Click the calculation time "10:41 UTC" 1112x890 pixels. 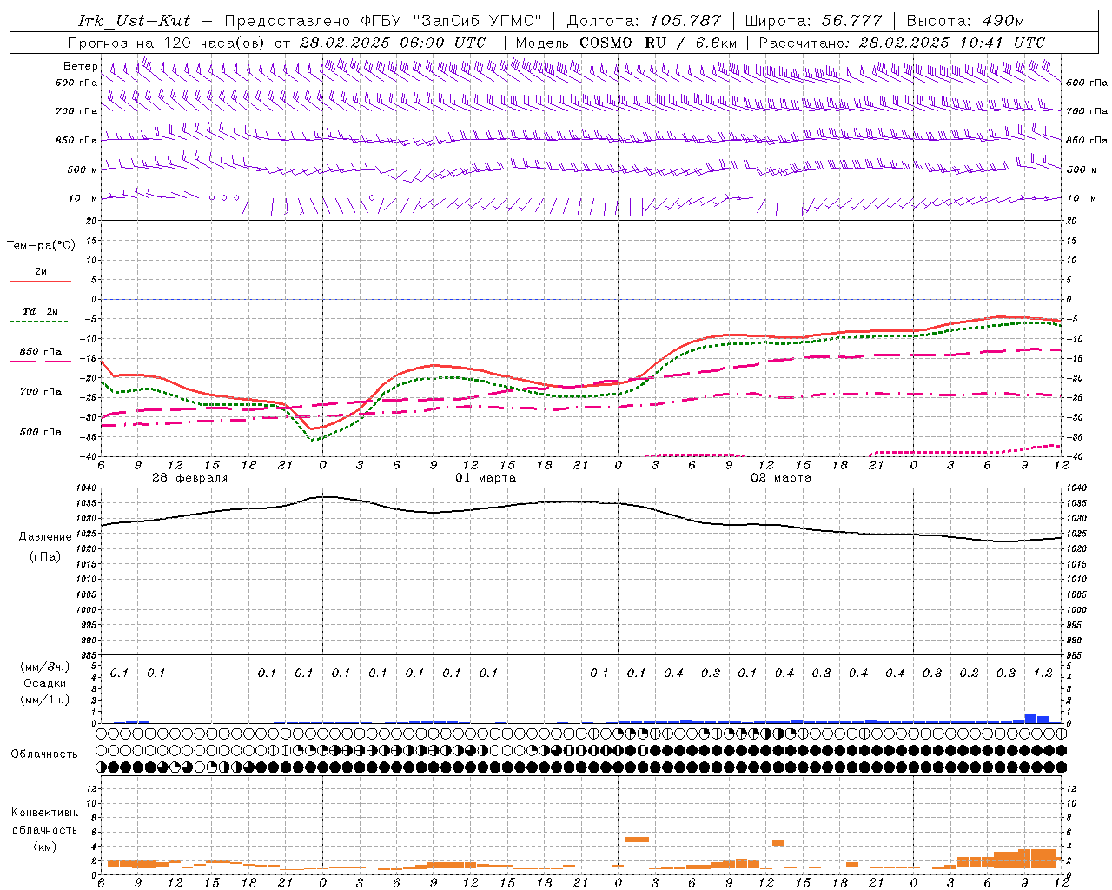1001,43
